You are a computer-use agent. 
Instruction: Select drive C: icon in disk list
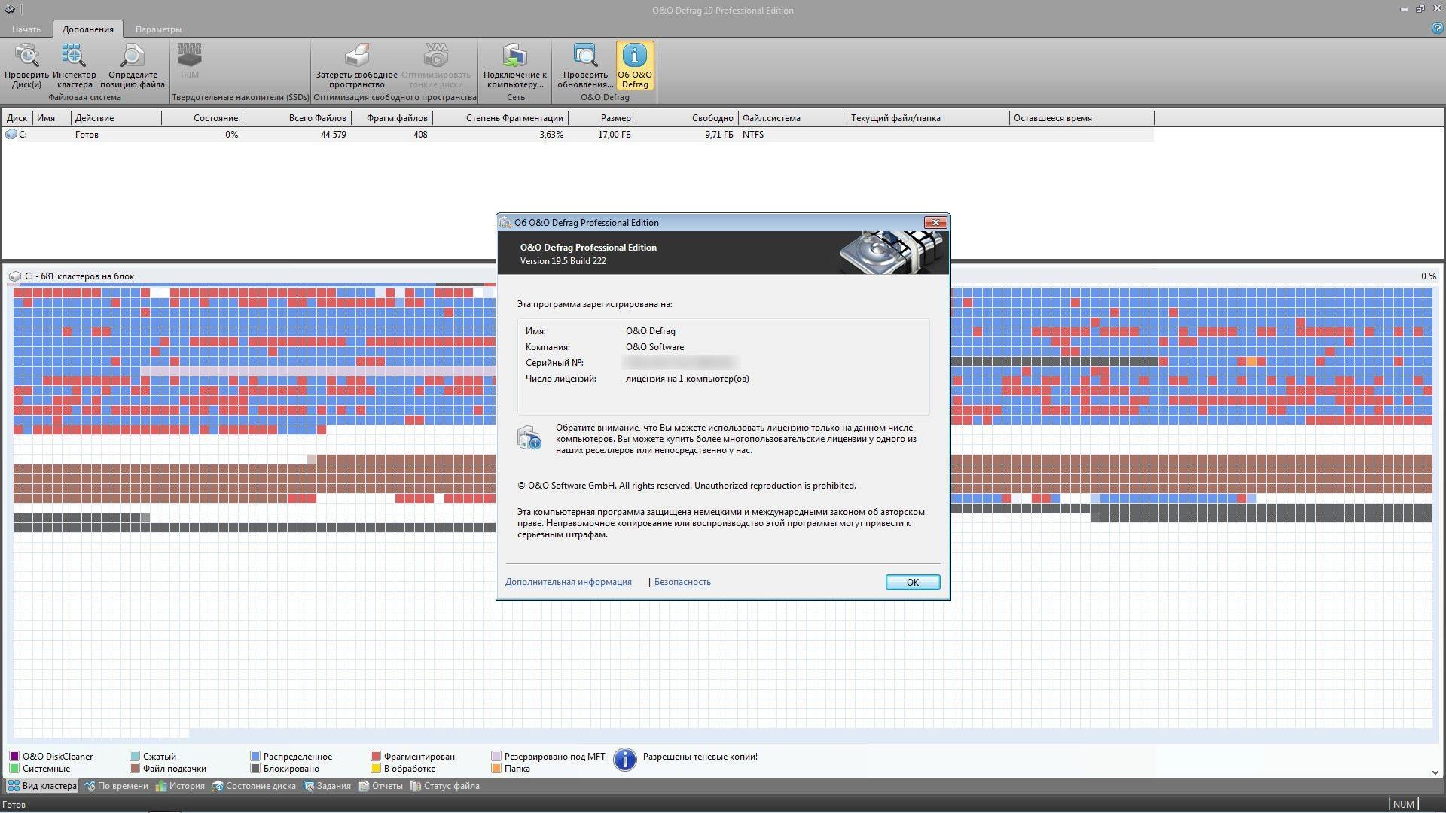click(11, 134)
